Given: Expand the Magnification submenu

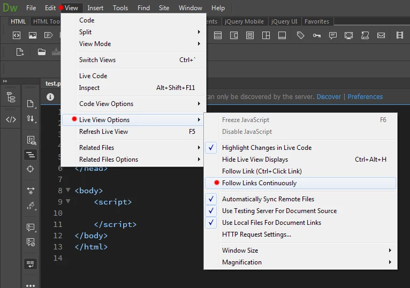Looking at the screenshot, I should (x=300, y=262).
